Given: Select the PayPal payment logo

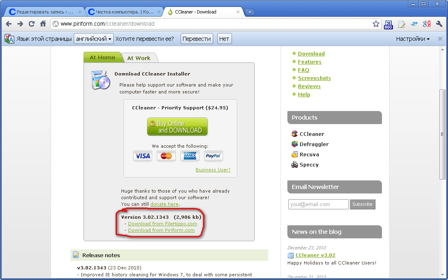Looking at the screenshot, I should point(214,156).
